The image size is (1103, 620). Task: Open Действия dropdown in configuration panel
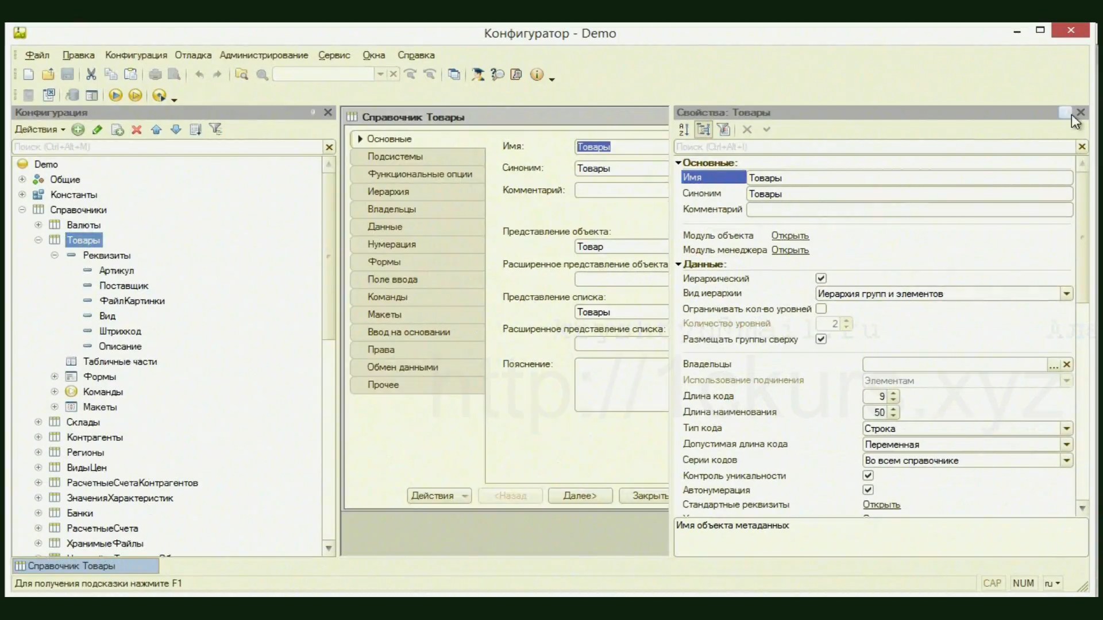(x=40, y=130)
